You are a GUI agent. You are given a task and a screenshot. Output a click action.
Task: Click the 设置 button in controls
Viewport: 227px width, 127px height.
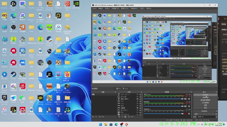click(205, 105)
